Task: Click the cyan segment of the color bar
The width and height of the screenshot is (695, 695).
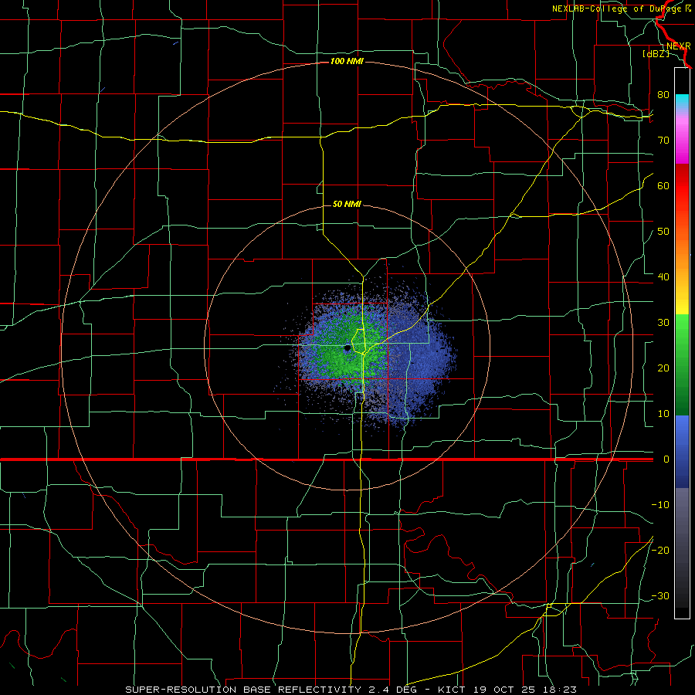Action: [x=682, y=102]
